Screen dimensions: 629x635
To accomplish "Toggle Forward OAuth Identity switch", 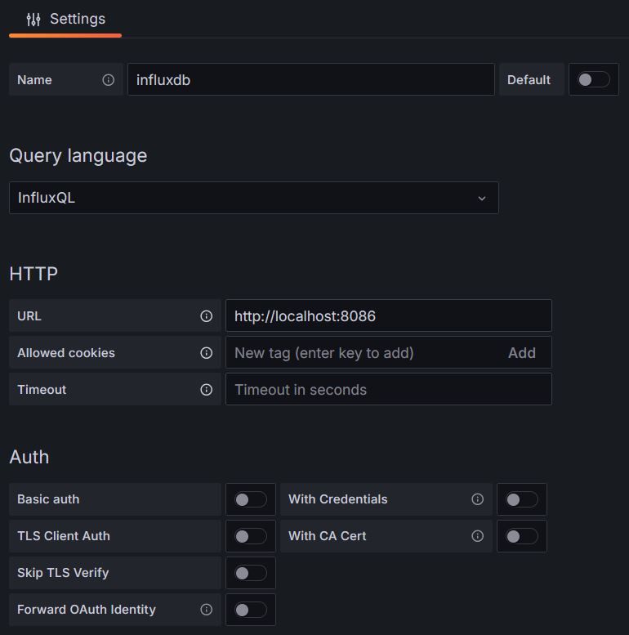I will (x=250, y=610).
